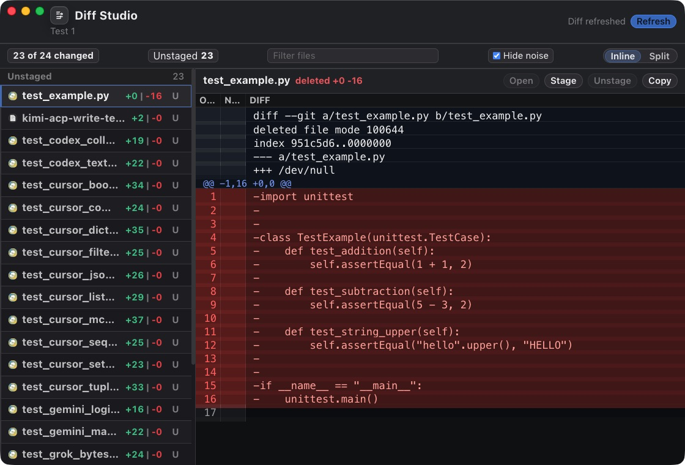The width and height of the screenshot is (685, 465).
Task: Select test_cursor_boo... file
Action: (x=96, y=185)
